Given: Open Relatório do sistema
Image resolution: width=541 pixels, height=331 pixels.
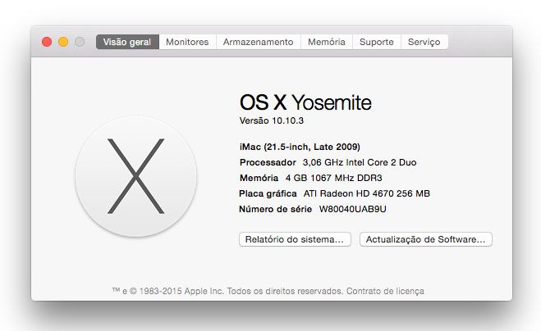Looking at the screenshot, I should click(295, 239).
